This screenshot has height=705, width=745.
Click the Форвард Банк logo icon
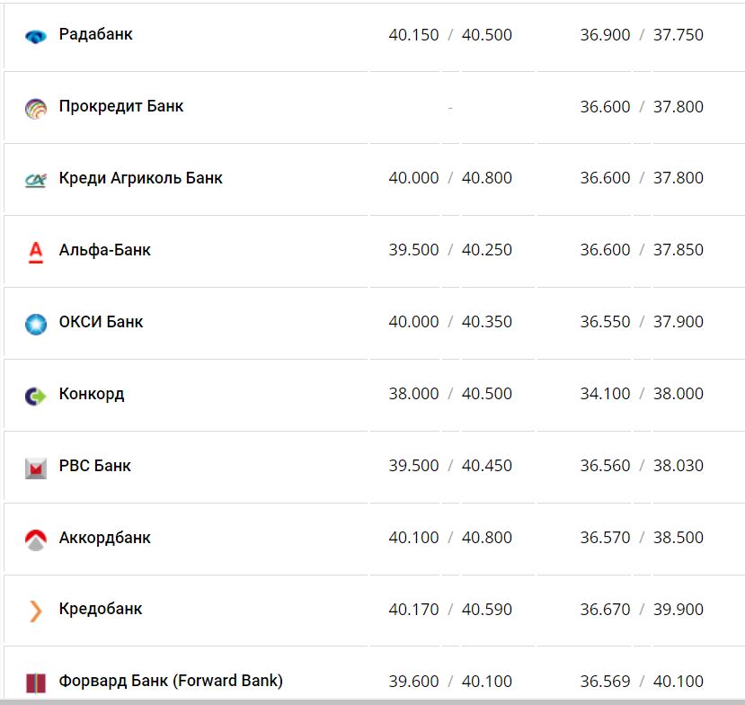pyautogui.click(x=36, y=683)
